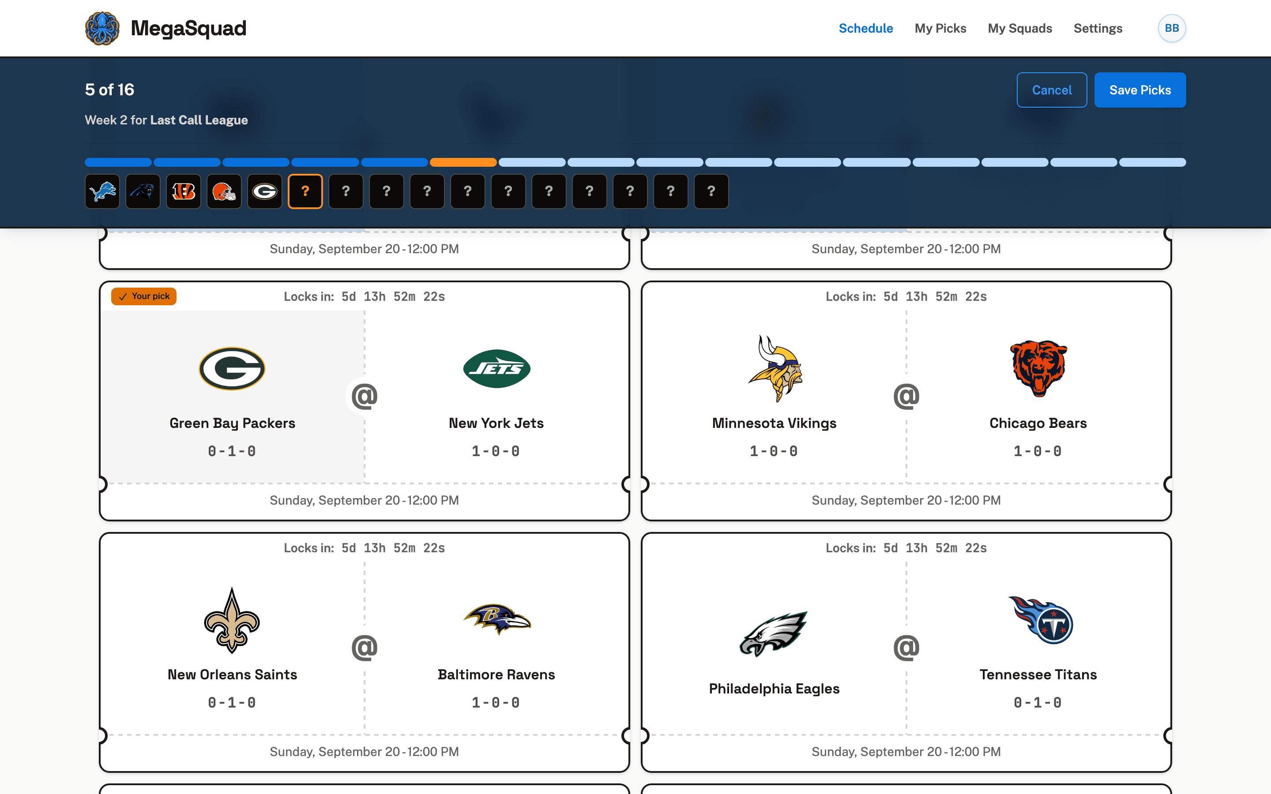Go to My Picks
The height and width of the screenshot is (794, 1271).
coord(940,28)
